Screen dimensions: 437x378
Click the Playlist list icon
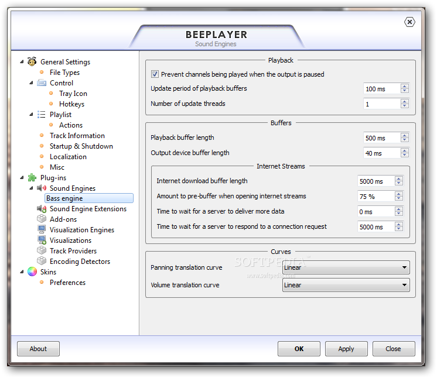pyautogui.click(x=42, y=115)
